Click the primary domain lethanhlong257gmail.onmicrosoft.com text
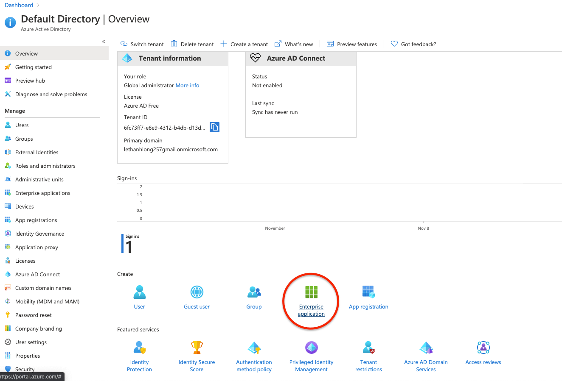This screenshot has height=381, width=562. [171, 149]
